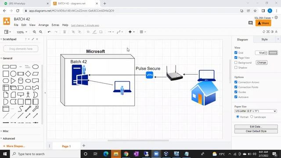
Task: Enable the Shadow checkbox
Action: (x=236, y=67)
